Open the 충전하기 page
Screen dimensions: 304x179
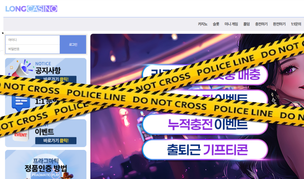[x=261, y=24]
